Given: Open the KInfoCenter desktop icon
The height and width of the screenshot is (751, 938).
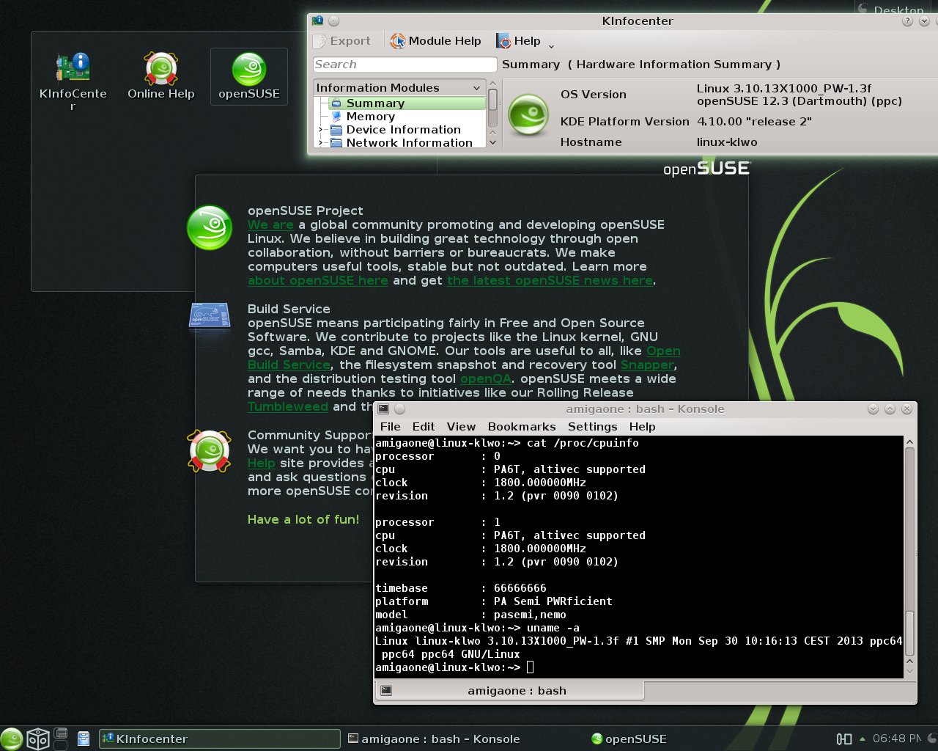Looking at the screenshot, I should (73, 81).
